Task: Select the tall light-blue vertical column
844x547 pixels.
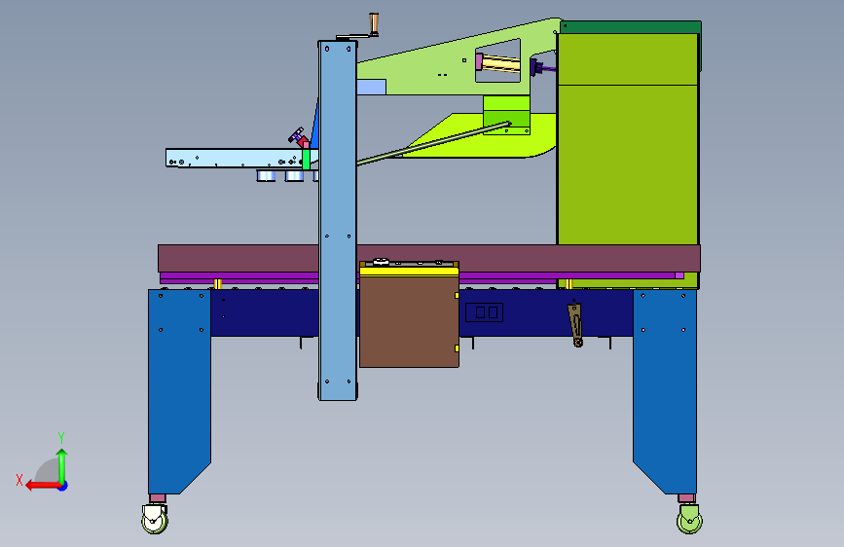Action: click(338, 221)
